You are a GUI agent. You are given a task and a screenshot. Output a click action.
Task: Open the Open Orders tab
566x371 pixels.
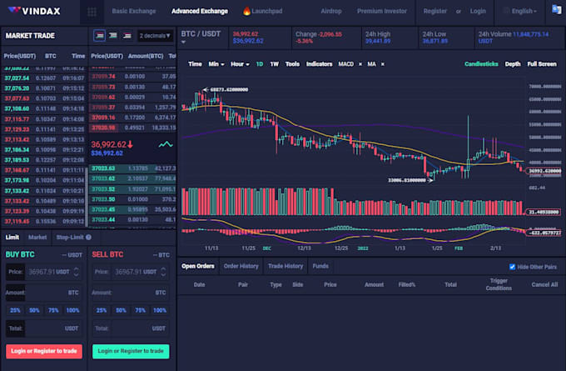[x=198, y=266]
